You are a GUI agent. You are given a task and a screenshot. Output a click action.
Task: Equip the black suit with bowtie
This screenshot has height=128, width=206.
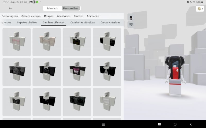47,72
